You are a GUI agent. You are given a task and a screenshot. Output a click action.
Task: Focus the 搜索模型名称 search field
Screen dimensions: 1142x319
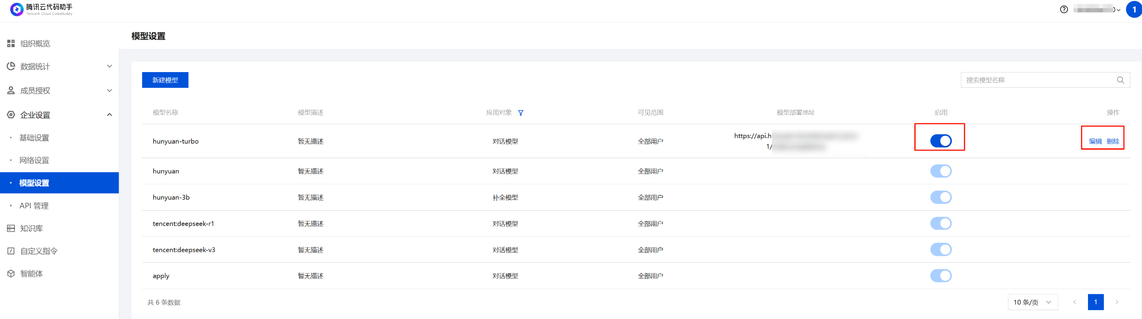1037,80
